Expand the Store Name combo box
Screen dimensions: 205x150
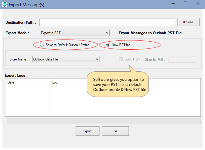click(x=66, y=59)
